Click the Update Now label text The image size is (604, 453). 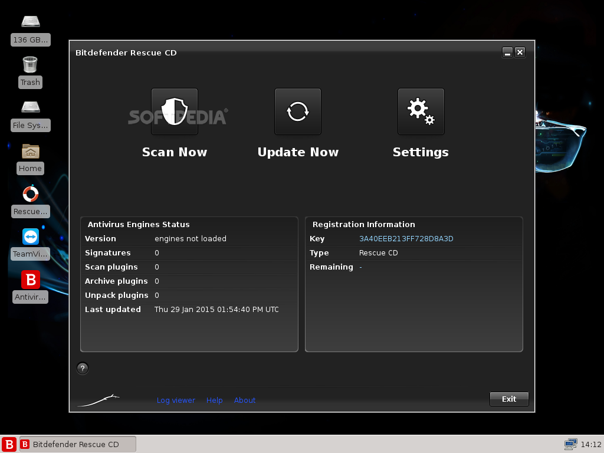tap(298, 152)
